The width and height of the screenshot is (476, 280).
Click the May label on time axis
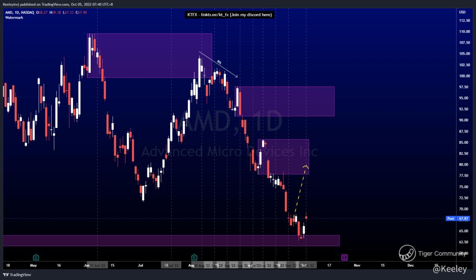[33, 265]
